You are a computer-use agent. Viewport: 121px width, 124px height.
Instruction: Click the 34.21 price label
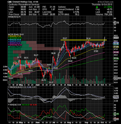click(x=30, y=71)
